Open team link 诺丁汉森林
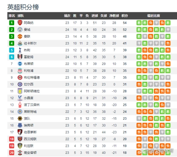Viewport: 177px width, 157px height. 32,105
